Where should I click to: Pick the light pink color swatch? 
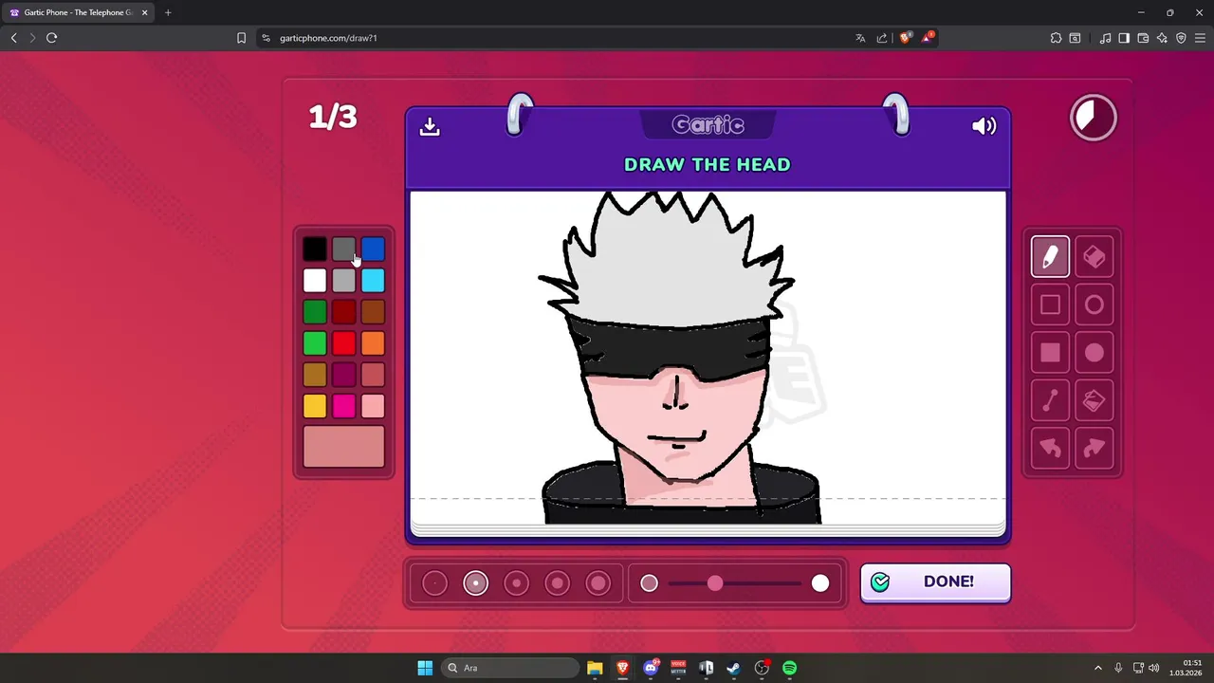click(x=373, y=406)
